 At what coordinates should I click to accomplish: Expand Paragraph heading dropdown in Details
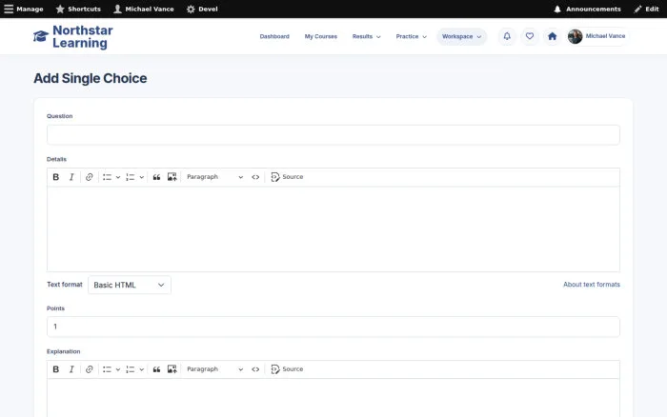point(214,177)
